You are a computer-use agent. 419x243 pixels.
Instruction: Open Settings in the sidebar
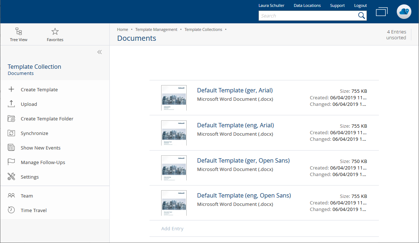point(30,177)
